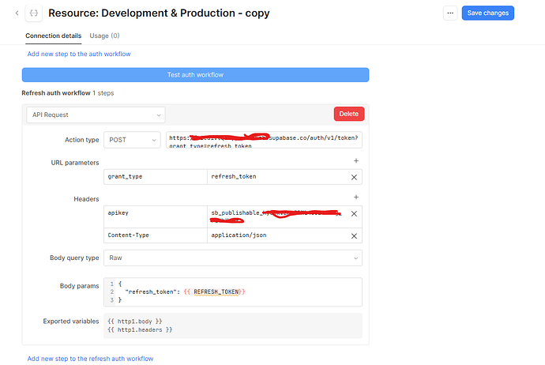Switch to the Usage tab

pos(104,36)
